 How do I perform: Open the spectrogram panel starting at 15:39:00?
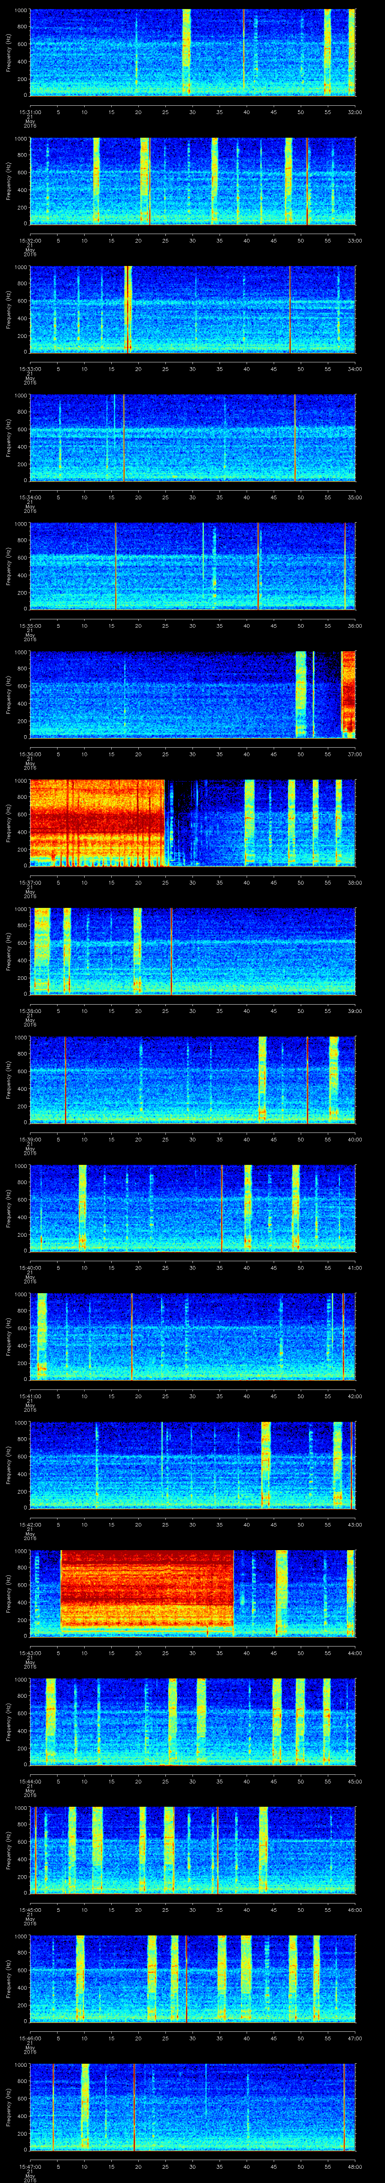coord(192,1079)
